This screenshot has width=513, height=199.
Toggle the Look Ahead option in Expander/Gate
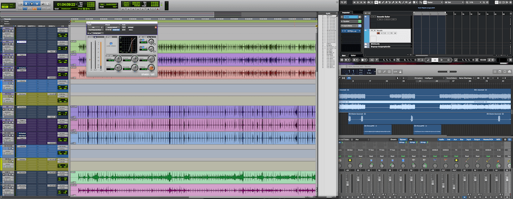pos(111,44)
